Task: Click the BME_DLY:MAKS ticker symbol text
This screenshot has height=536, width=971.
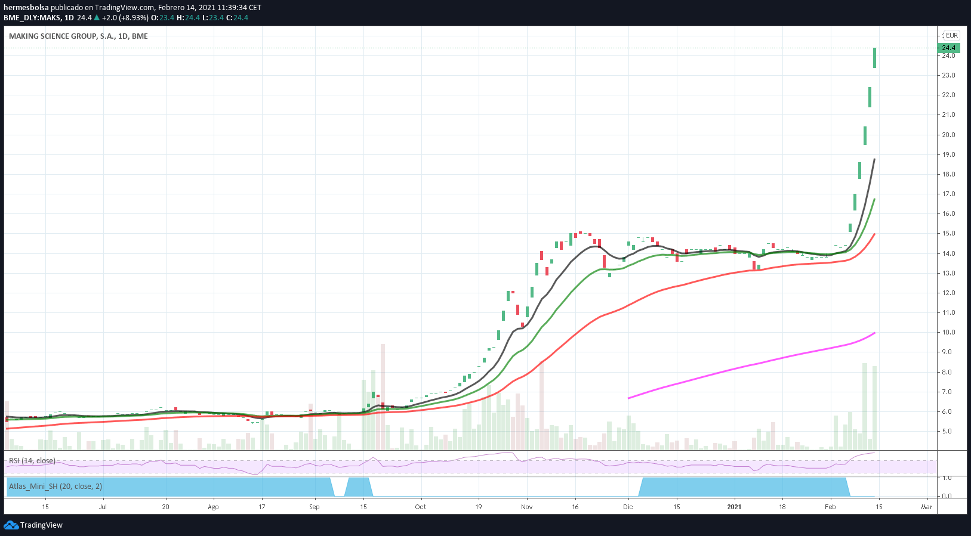Action: click(x=32, y=18)
